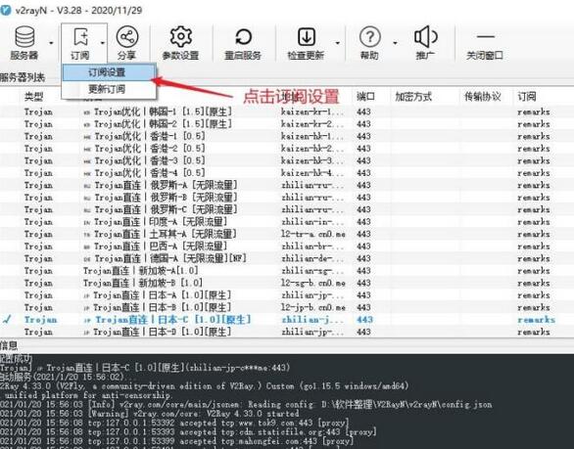This screenshot has height=449, width=574.
Task: Select server row 韩国-2 [1.5][原生]
Action: 287,124
